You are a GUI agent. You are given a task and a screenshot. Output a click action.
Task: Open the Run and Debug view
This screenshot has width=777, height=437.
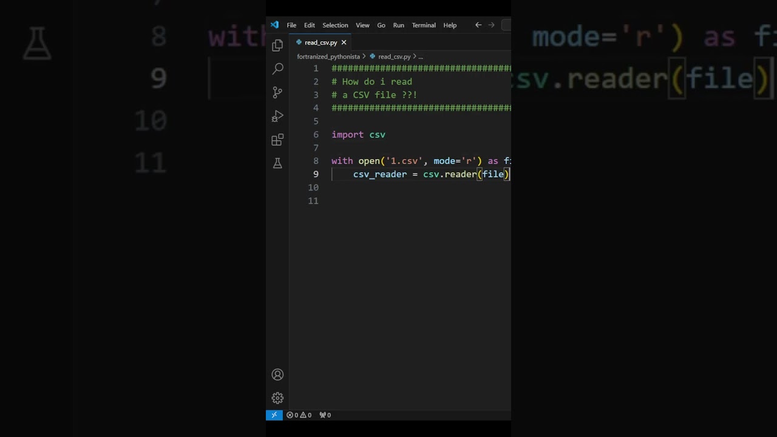point(277,116)
